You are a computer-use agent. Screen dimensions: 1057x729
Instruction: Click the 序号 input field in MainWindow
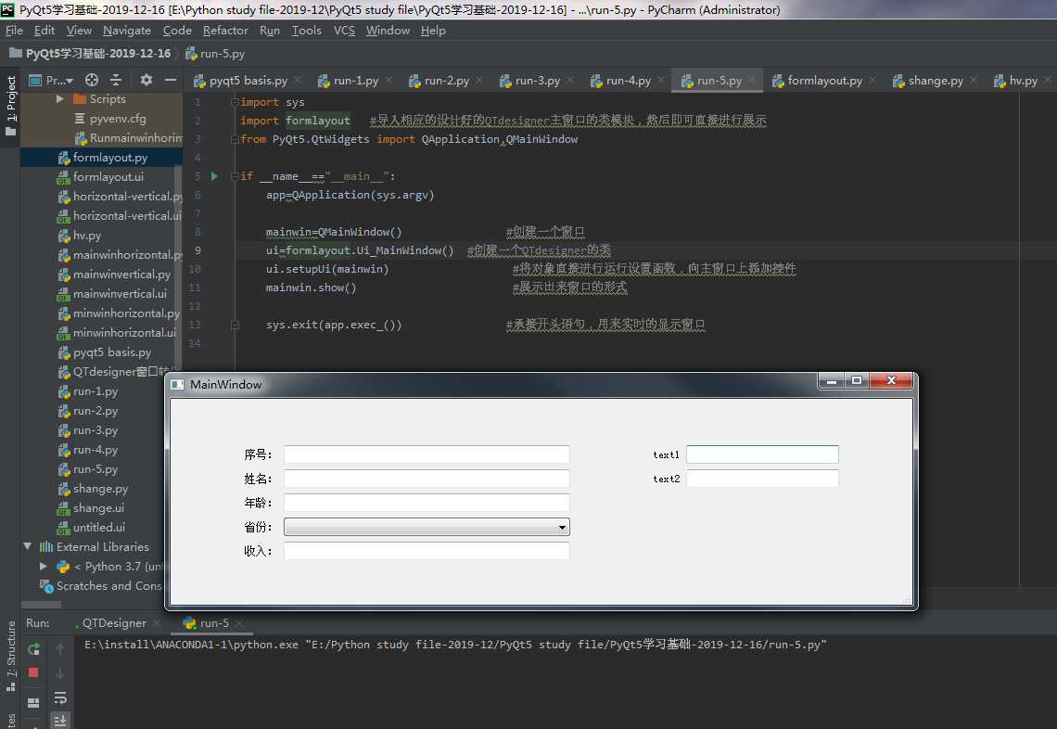tap(427, 454)
